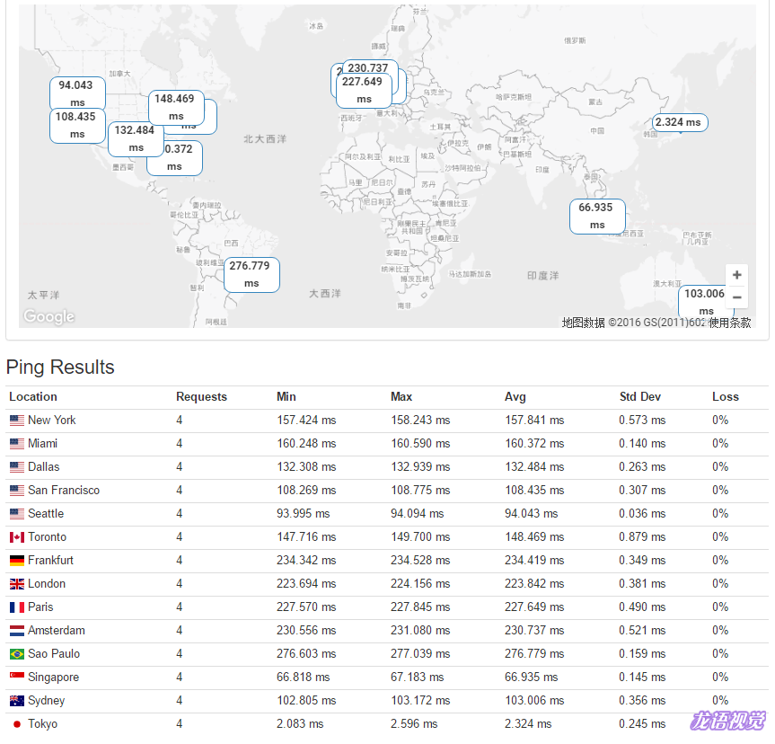Click the Std Dev column header
Screen dimensions: 775x744
tap(639, 396)
